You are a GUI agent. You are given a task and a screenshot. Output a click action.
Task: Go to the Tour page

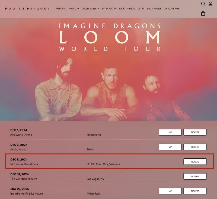(122, 9)
